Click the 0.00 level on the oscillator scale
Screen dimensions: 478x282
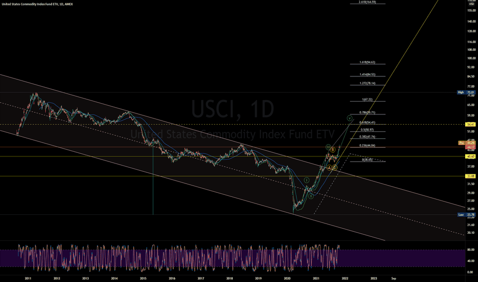tap(471, 272)
